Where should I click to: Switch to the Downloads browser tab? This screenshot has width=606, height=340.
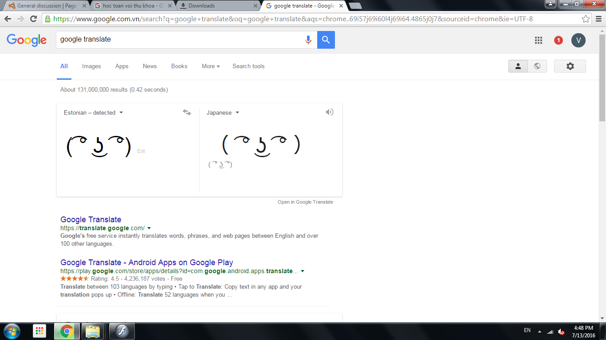click(217, 6)
